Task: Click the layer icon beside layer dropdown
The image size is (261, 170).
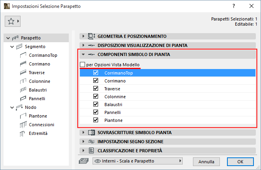Action: coord(84,161)
